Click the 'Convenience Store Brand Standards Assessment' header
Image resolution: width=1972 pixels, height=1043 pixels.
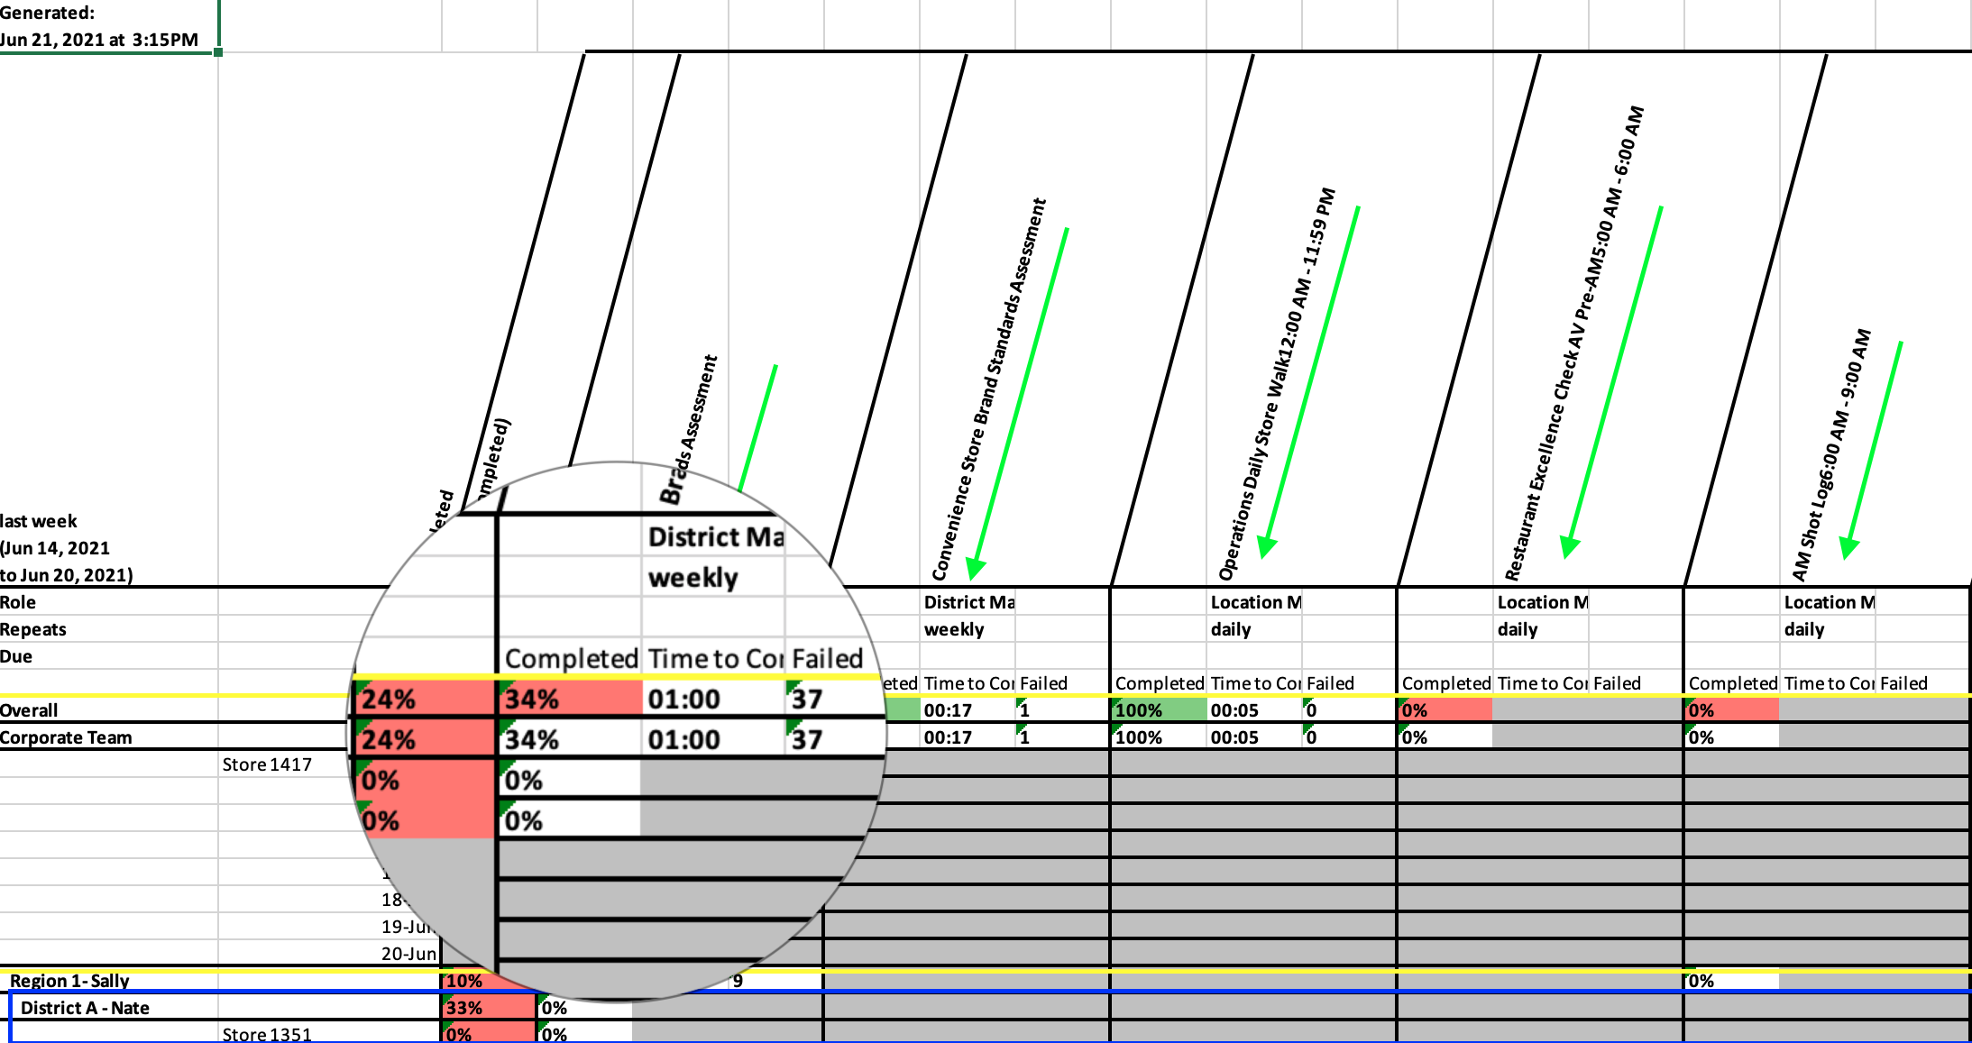tap(988, 389)
